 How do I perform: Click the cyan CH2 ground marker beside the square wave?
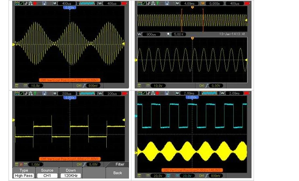[x=136, y=116]
